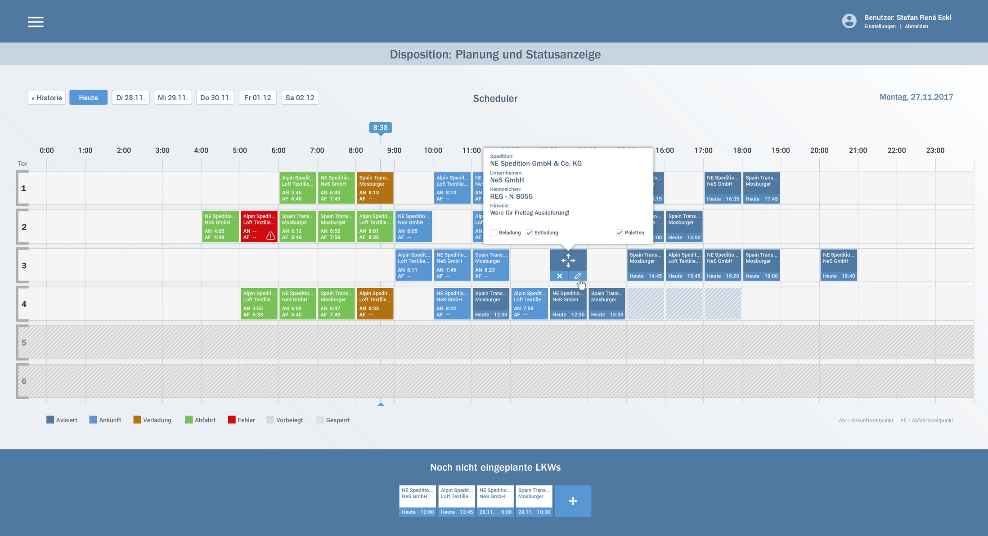Switch to Sa 02.12 tab

tap(300, 98)
